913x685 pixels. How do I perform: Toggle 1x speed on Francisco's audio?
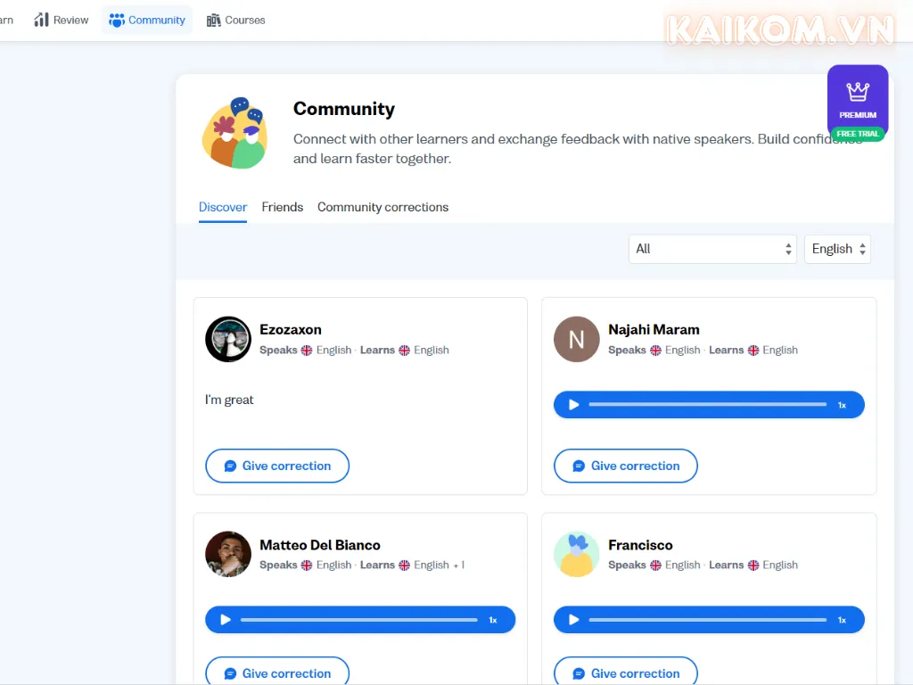tap(842, 620)
